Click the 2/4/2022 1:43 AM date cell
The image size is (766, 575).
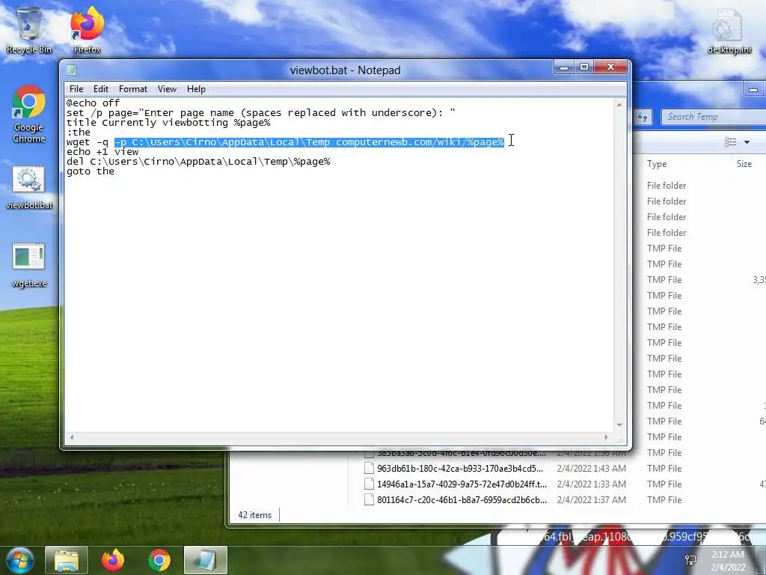click(591, 469)
